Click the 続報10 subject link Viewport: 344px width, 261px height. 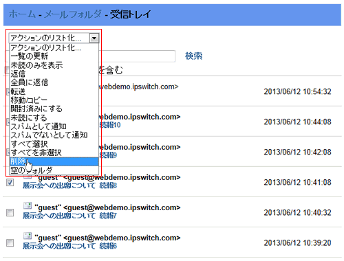[x=110, y=125]
